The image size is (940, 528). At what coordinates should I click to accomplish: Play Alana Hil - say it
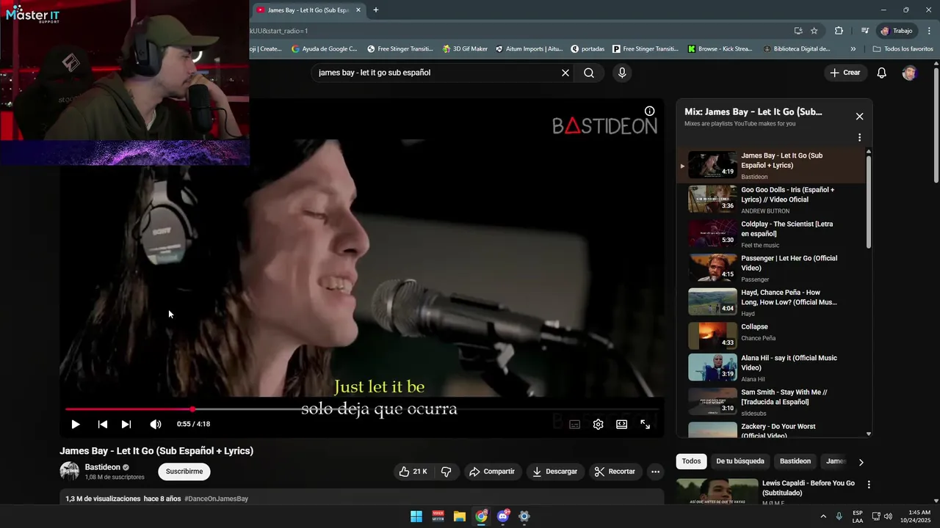(x=771, y=368)
